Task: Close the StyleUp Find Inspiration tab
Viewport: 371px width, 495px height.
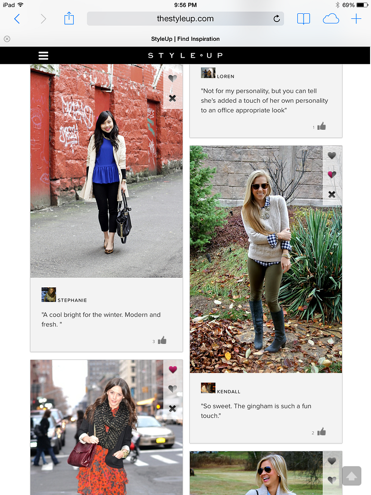Action: 7,39
